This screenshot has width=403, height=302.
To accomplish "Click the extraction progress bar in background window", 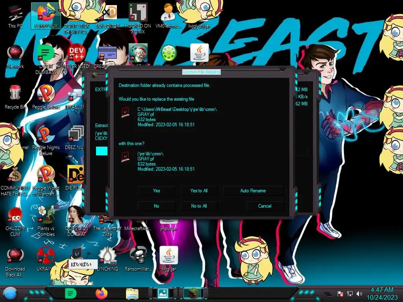I will coord(102,151).
